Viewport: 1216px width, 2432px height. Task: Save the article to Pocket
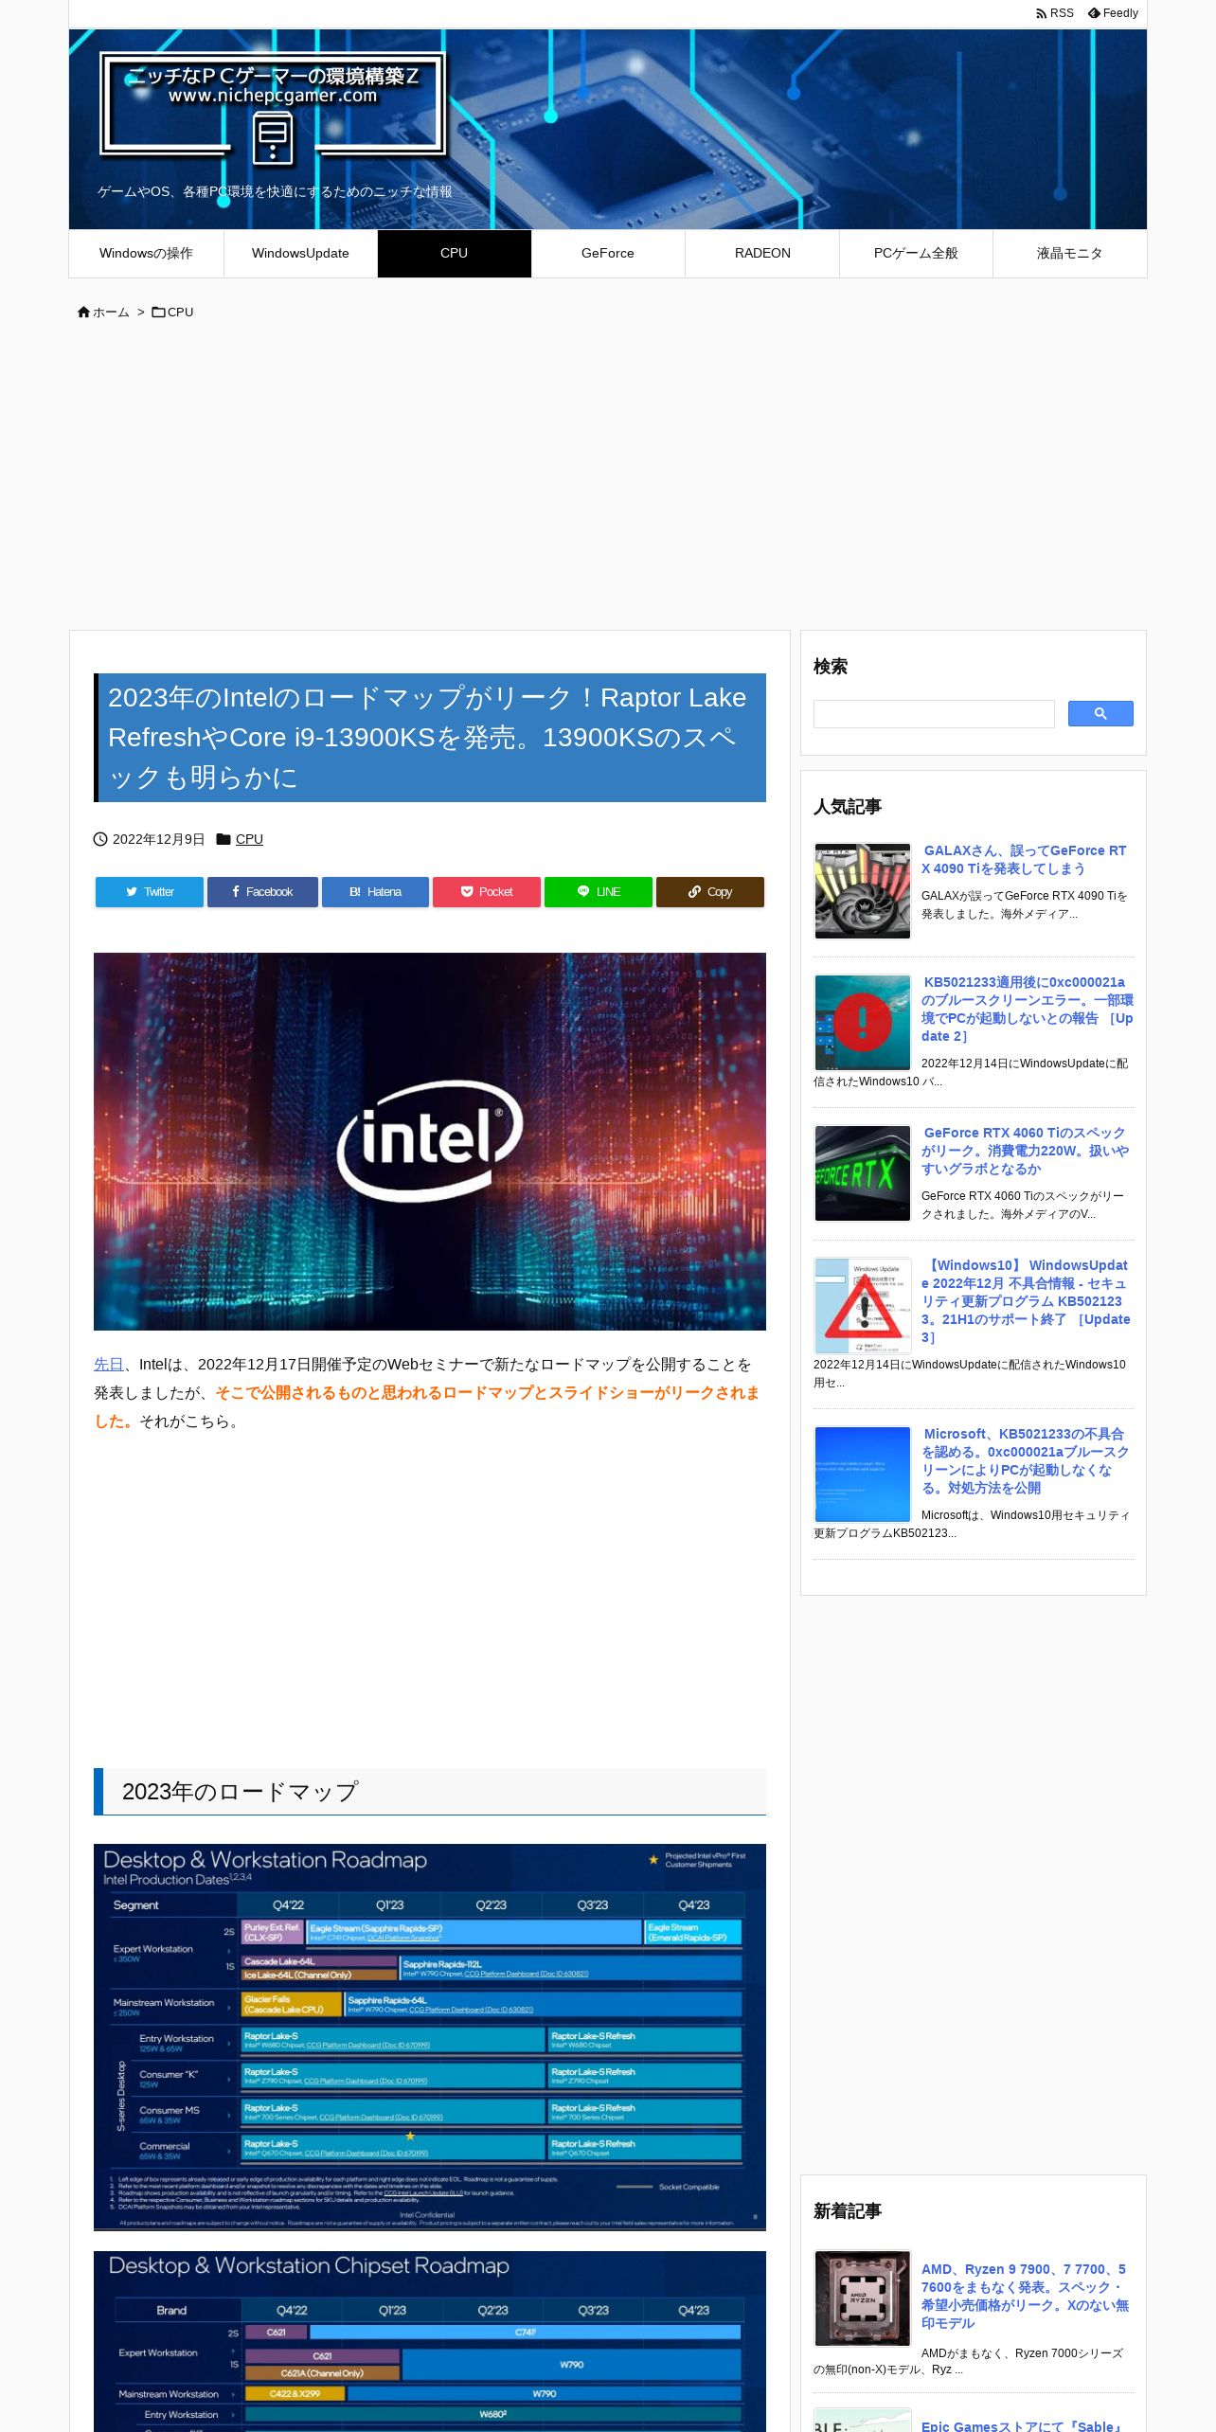(x=487, y=892)
